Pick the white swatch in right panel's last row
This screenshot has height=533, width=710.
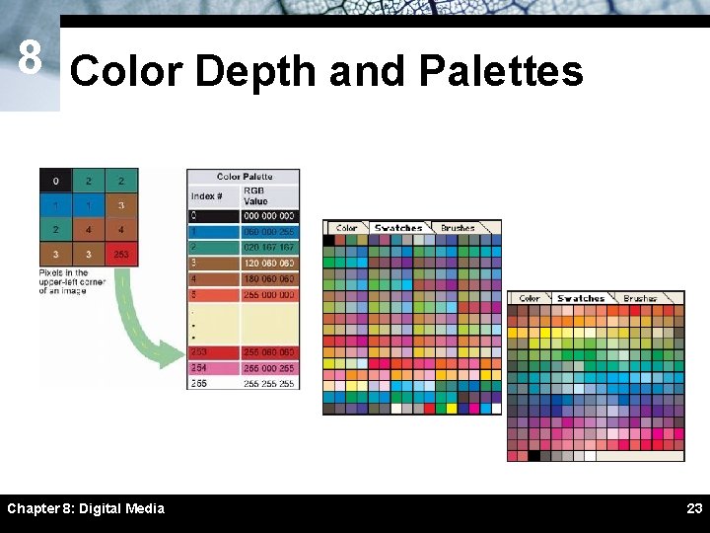point(590,455)
